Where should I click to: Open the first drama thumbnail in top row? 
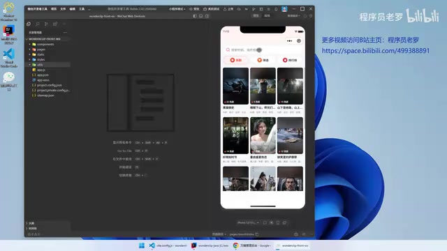[x=235, y=86]
